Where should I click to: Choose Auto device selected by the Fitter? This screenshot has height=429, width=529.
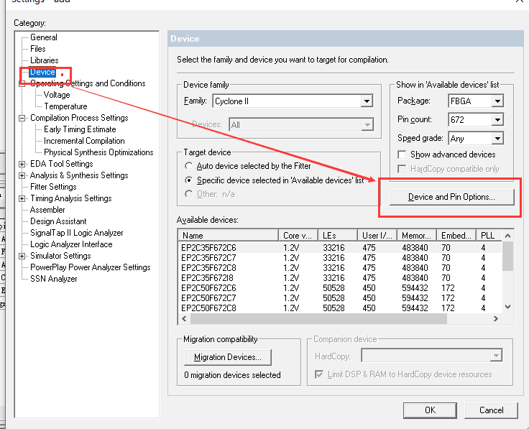pyautogui.click(x=189, y=166)
